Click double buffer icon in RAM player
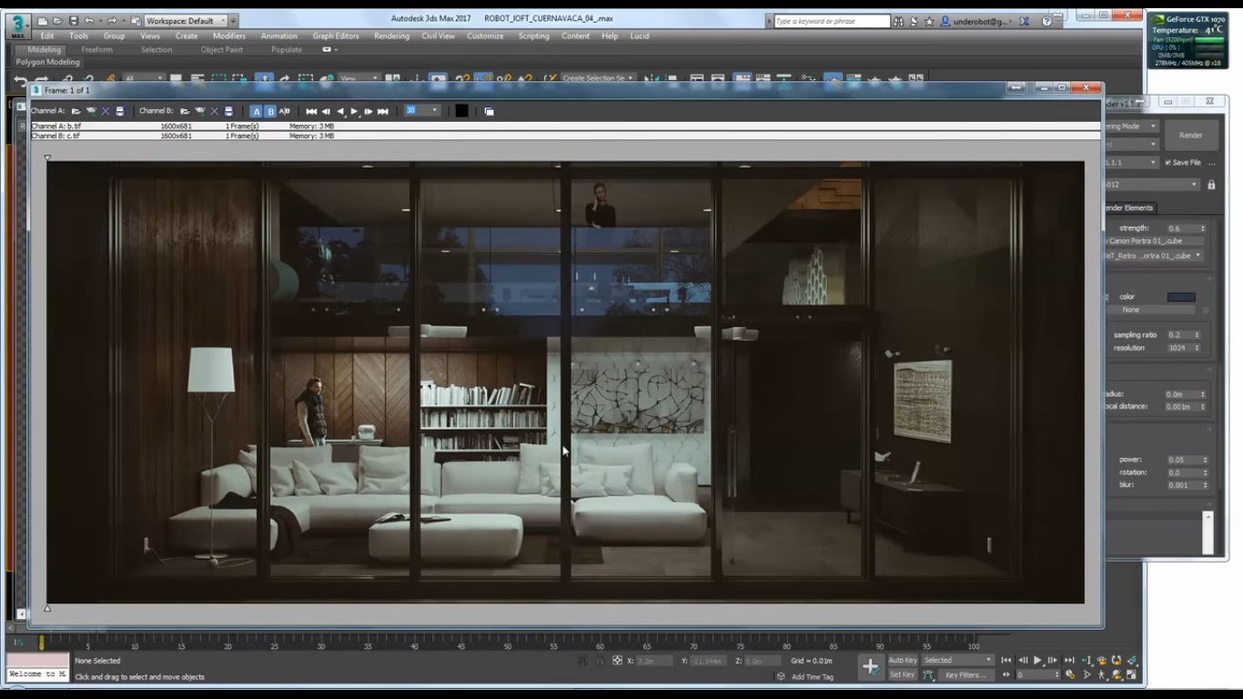Screen dimensions: 1243x699 tap(489, 111)
